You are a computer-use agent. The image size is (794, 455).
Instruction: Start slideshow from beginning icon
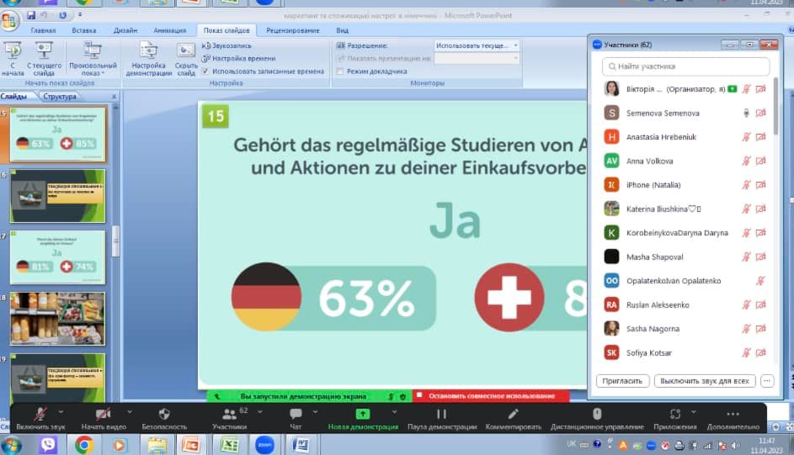click(x=12, y=59)
